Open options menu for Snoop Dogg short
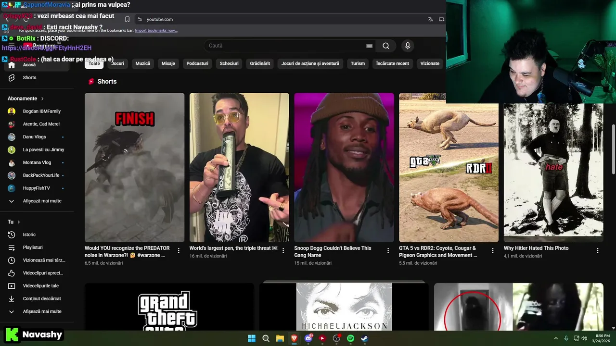This screenshot has height=346, width=616. (x=388, y=250)
